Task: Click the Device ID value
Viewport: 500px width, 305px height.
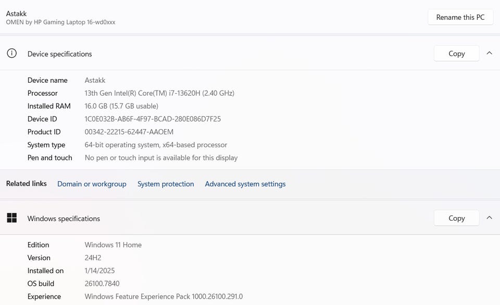Action: (153, 119)
